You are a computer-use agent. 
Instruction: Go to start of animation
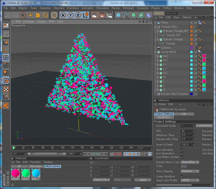(85, 154)
